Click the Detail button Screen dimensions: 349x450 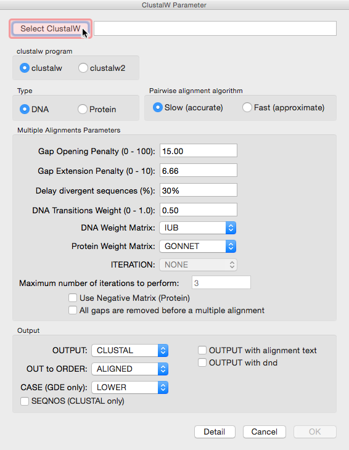215,432
